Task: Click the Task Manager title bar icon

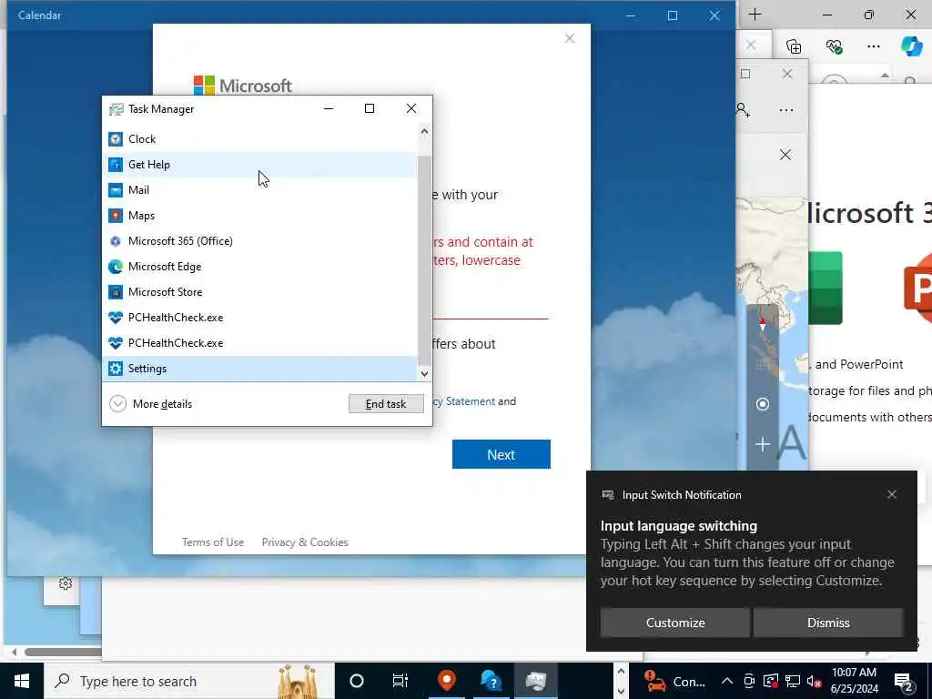Action: (x=116, y=109)
